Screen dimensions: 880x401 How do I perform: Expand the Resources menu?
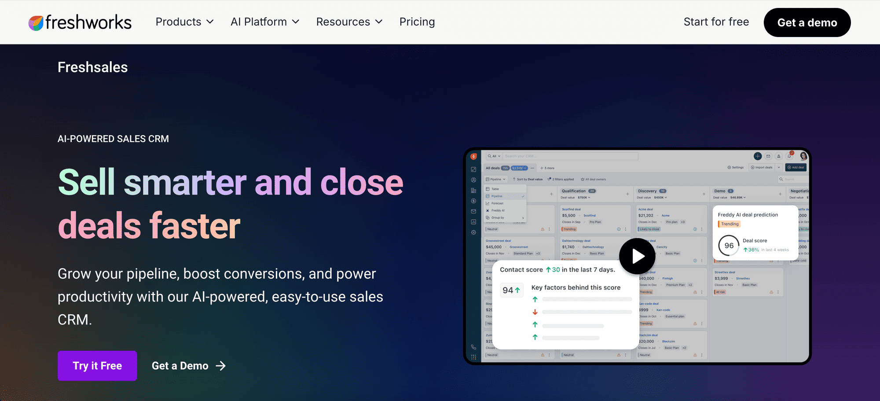click(x=349, y=22)
